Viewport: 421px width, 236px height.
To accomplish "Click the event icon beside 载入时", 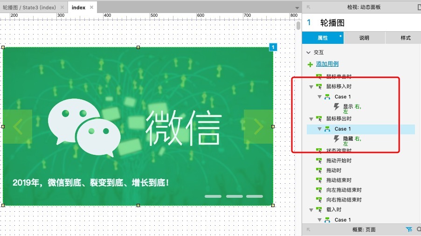I will 319,209.
